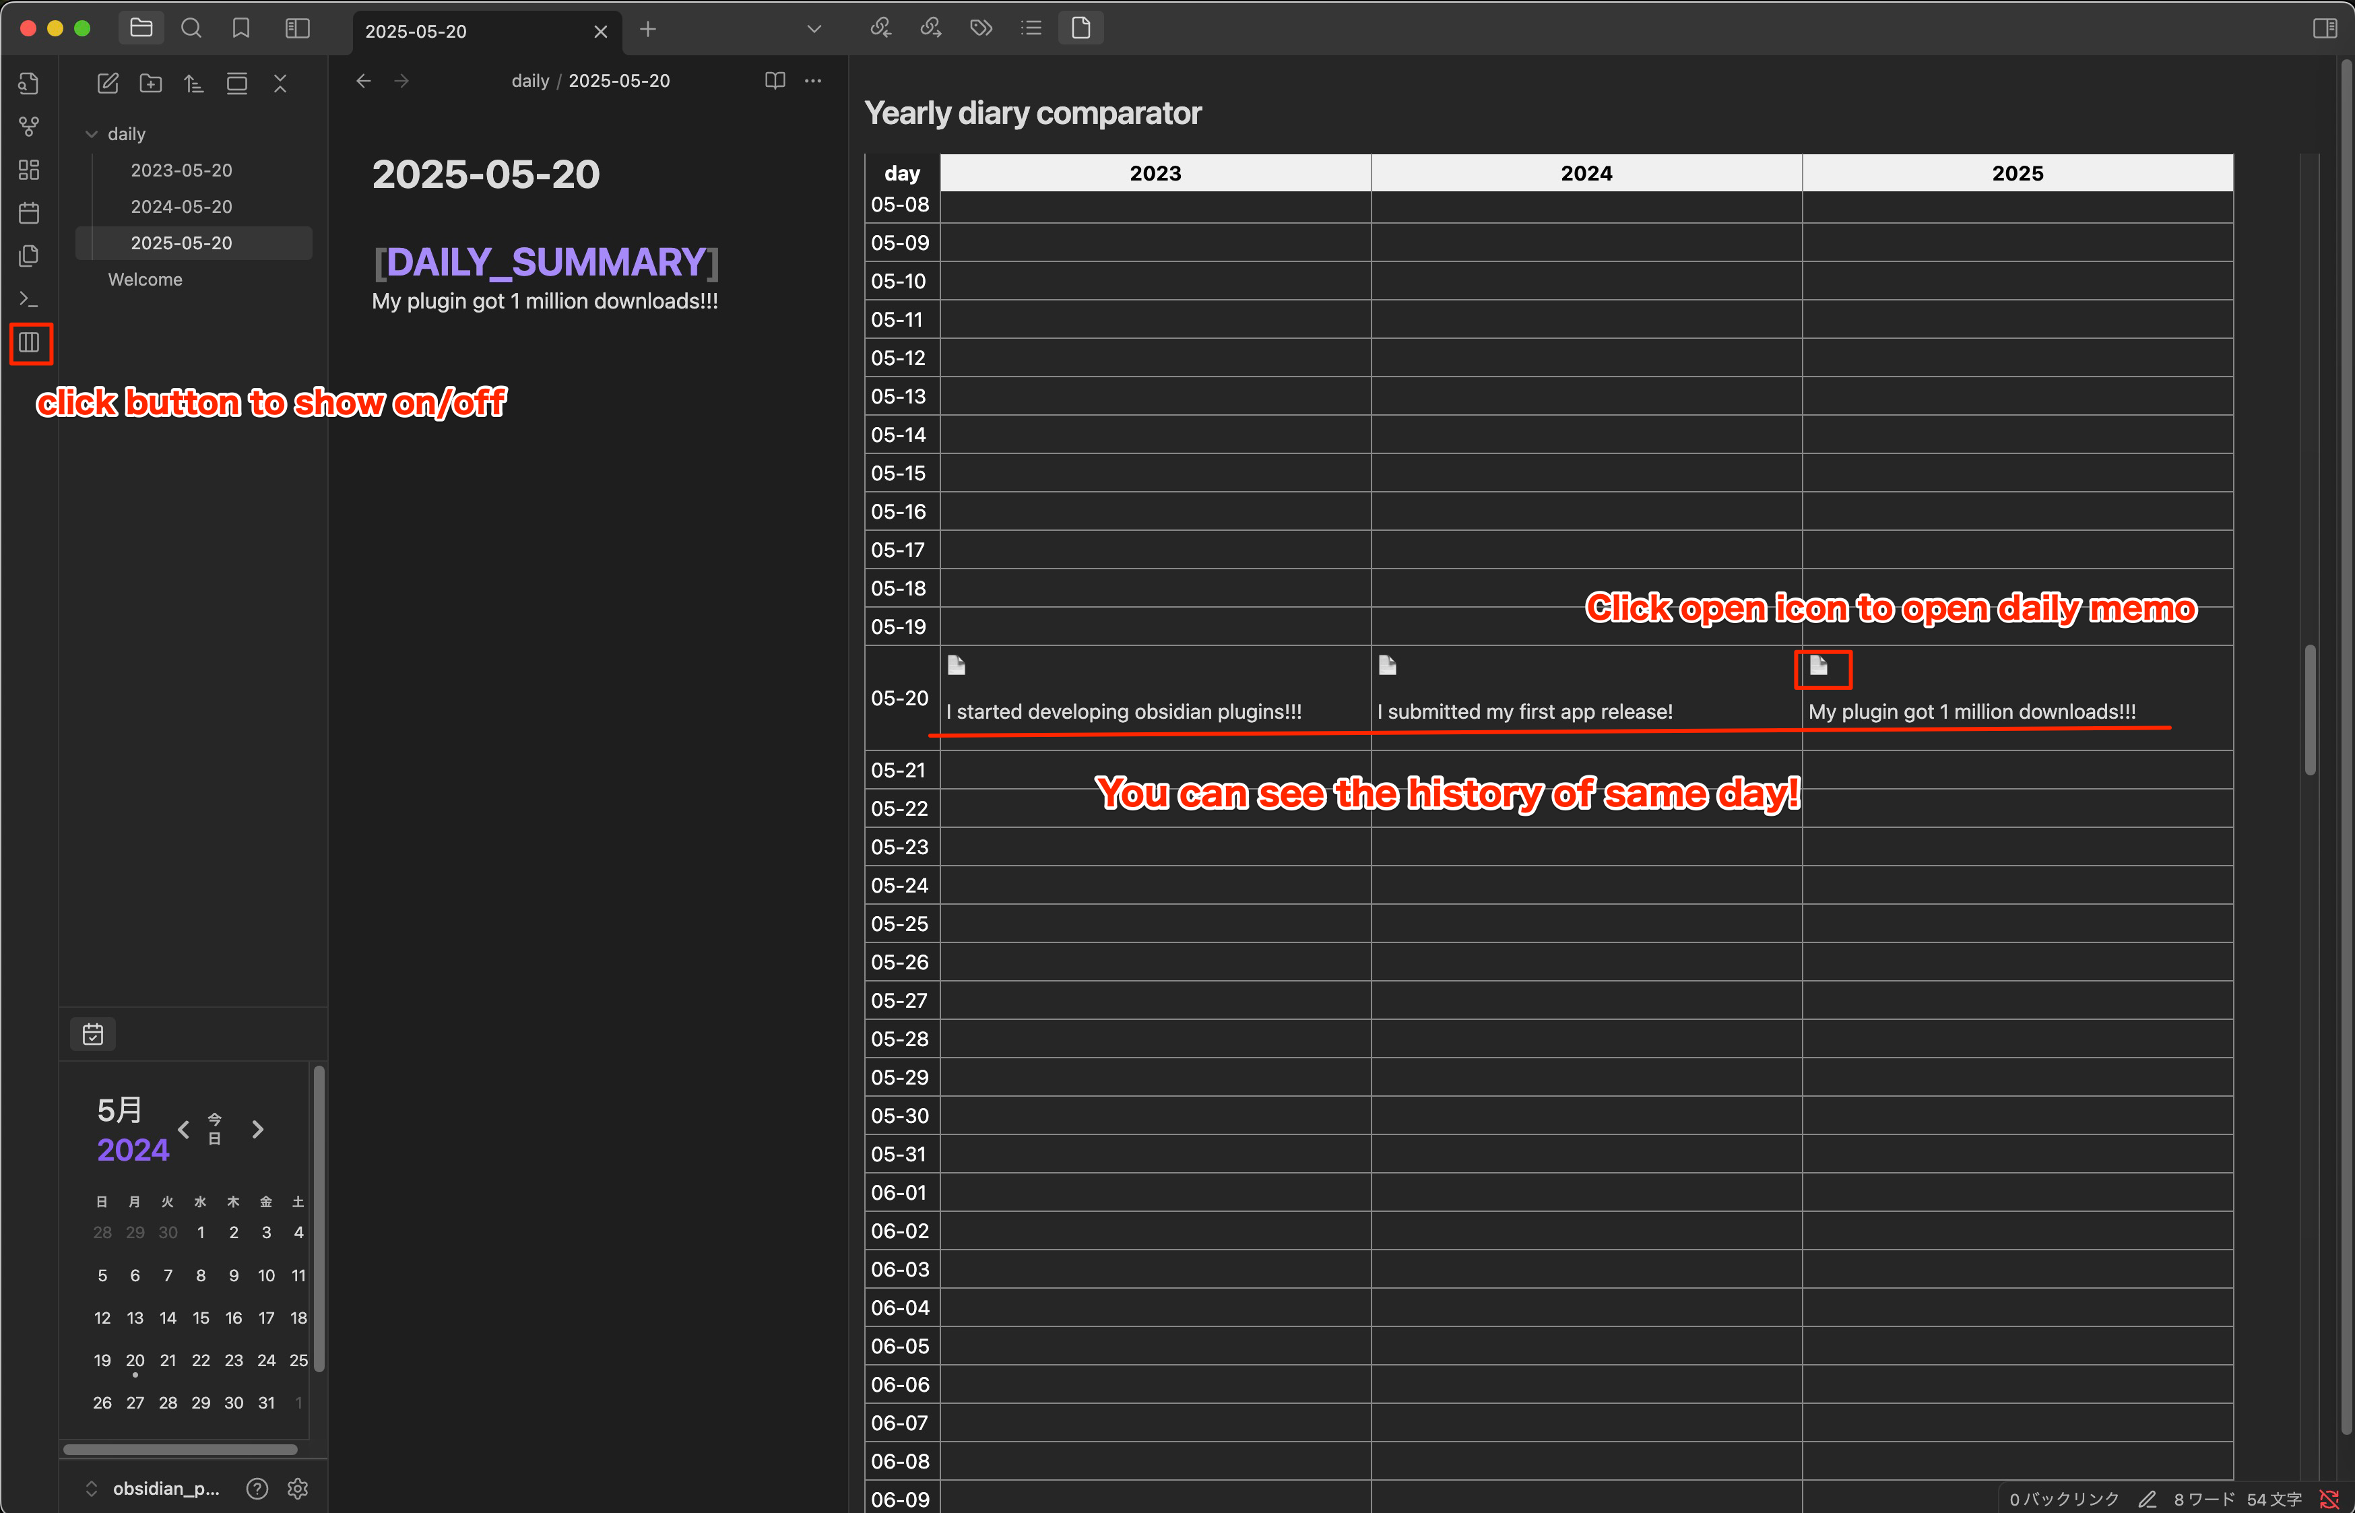Open a new tab with plus
The height and width of the screenshot is (1513, 2355).
coord(647,30)
